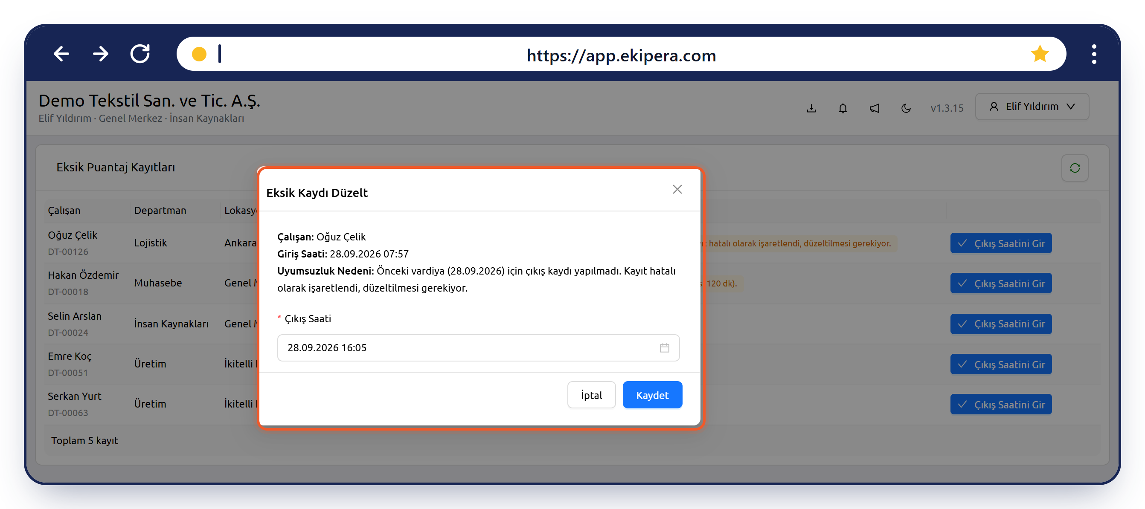Image resolution: width=1145 pixels, height=509 pixels.
Task: Click employee ID DT-00063
Action: (x=68, y=413)
